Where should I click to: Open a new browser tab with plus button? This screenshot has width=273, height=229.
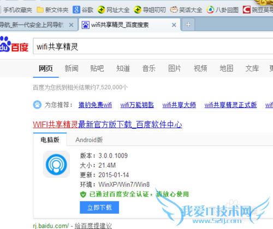(188, 25)
